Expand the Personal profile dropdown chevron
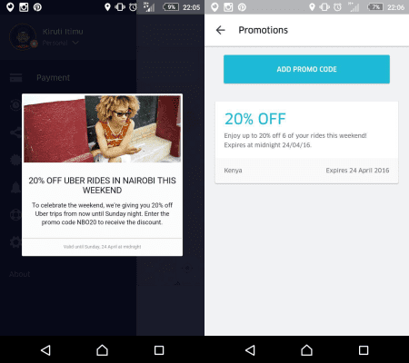This screenshot has height=363, width=409. pos(75,43)
